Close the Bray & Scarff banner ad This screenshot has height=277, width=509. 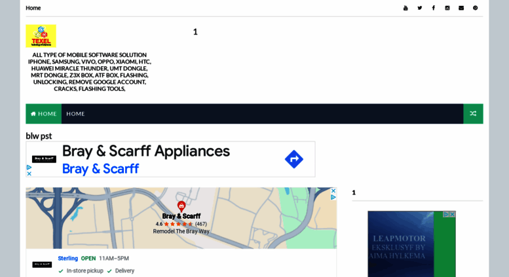[29, 174]
